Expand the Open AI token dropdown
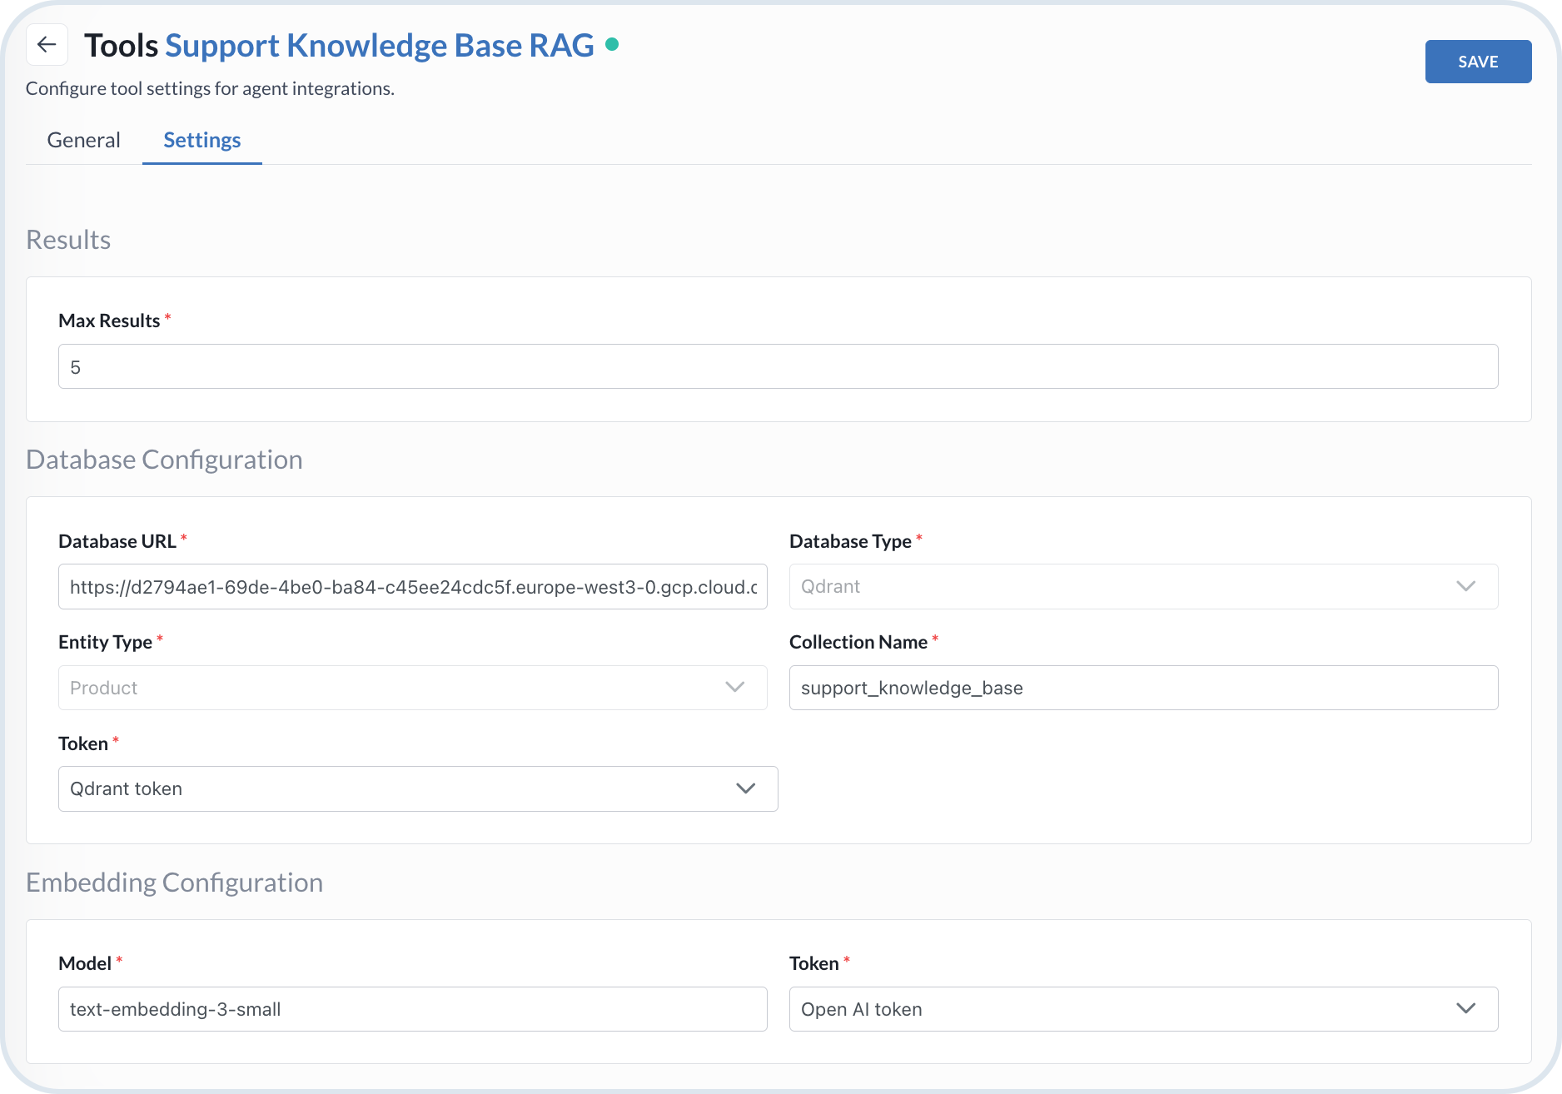The image size is (1562, 1094). coord(1143,1009)
